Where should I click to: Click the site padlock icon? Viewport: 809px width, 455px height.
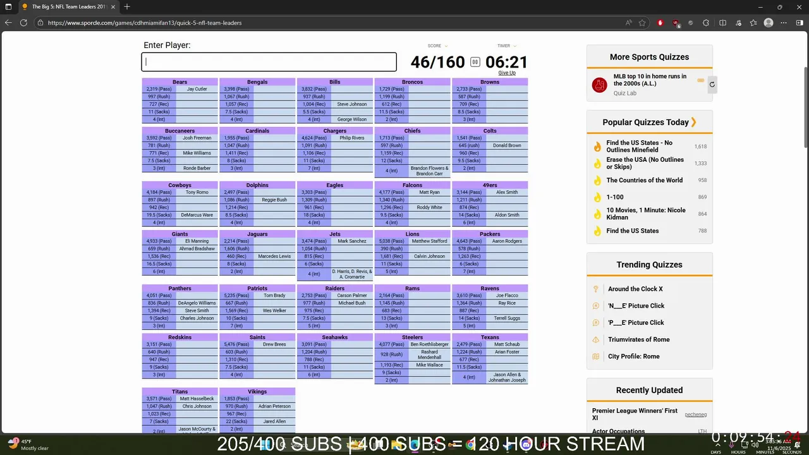[x=40, y=23]
